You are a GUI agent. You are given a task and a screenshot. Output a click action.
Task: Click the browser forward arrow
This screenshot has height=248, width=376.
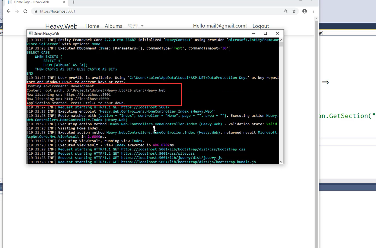coord(17,11)
